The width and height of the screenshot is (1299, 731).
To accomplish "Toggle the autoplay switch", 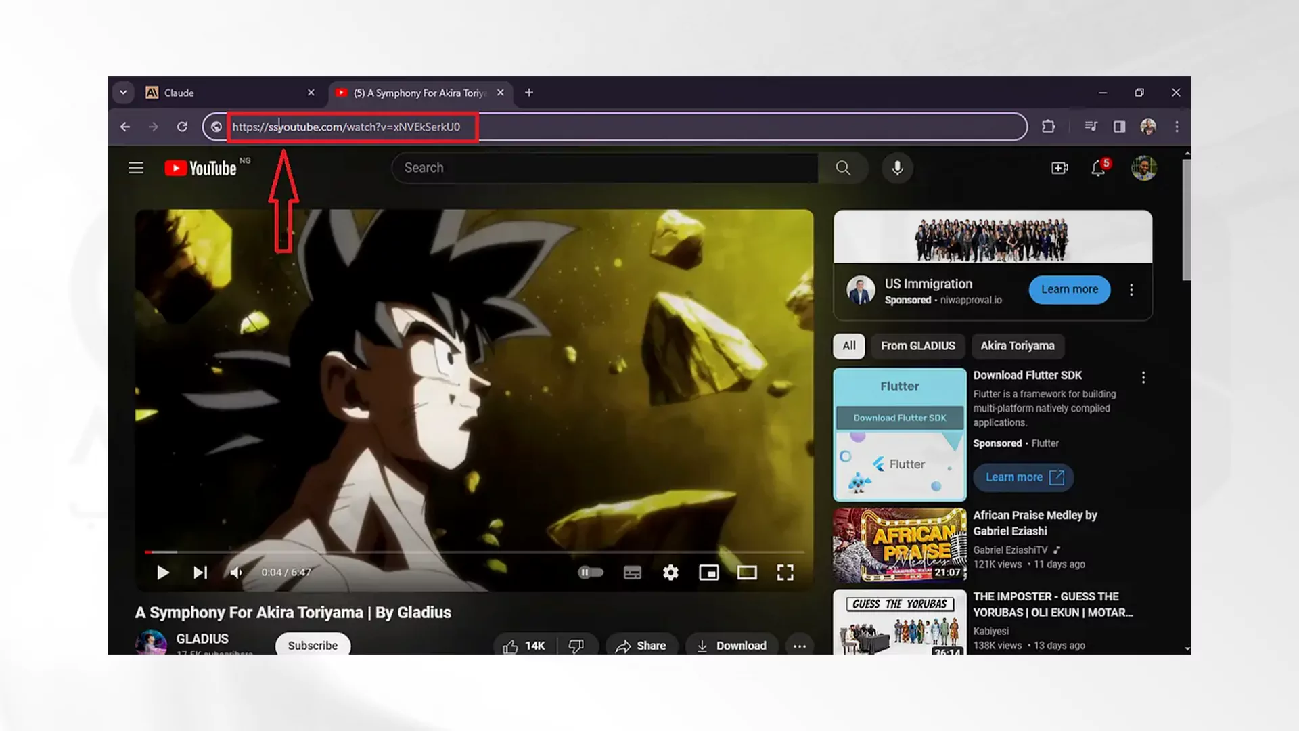I will coord(591,573).
